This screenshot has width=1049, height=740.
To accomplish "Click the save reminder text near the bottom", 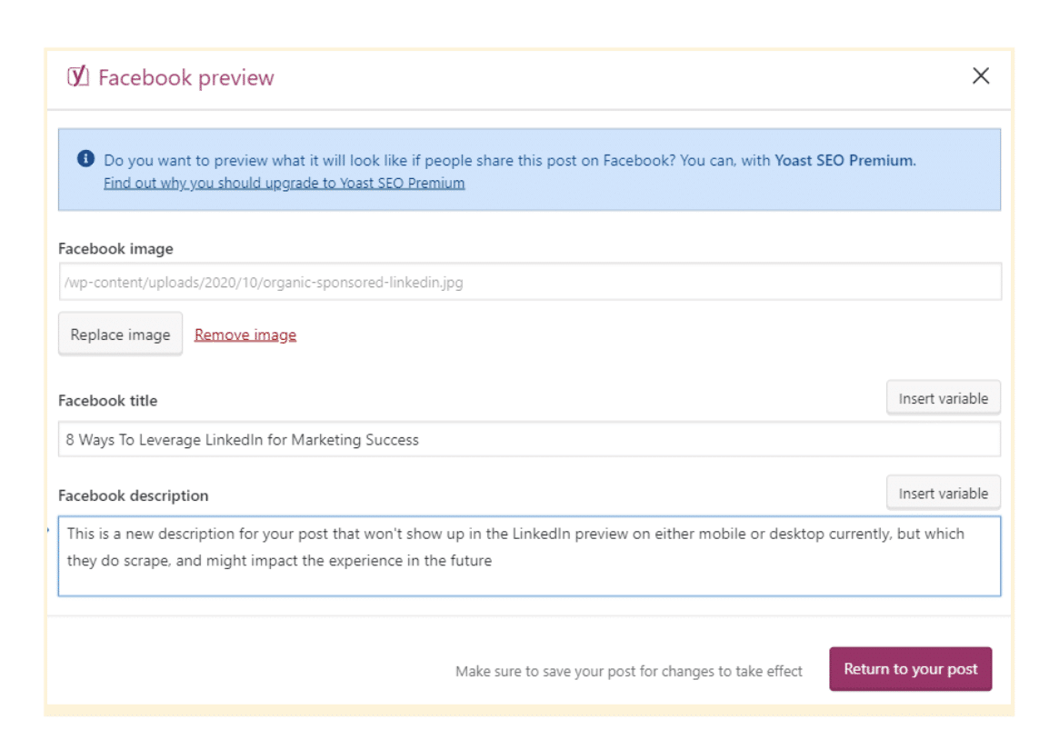I will tap(628, 671).
